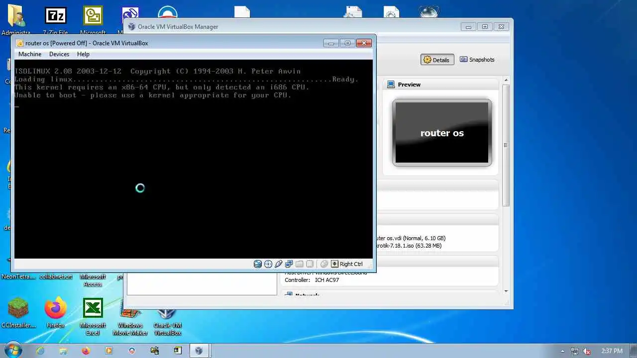The width and height of the screenshot is (637, 358).
Task: Open the Firefox desktop shortcut
Action: [55, 313]
